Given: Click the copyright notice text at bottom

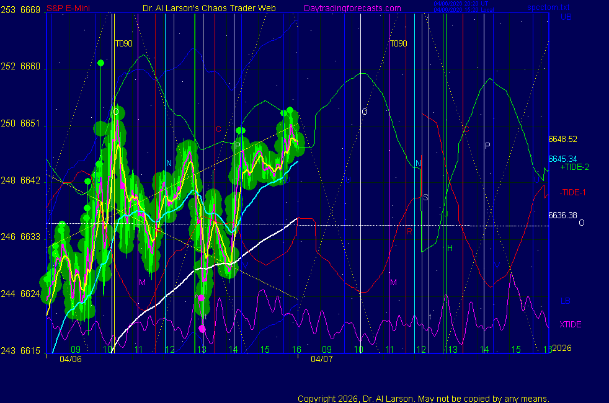Looking at the screenshot, I should pos(423,399).
